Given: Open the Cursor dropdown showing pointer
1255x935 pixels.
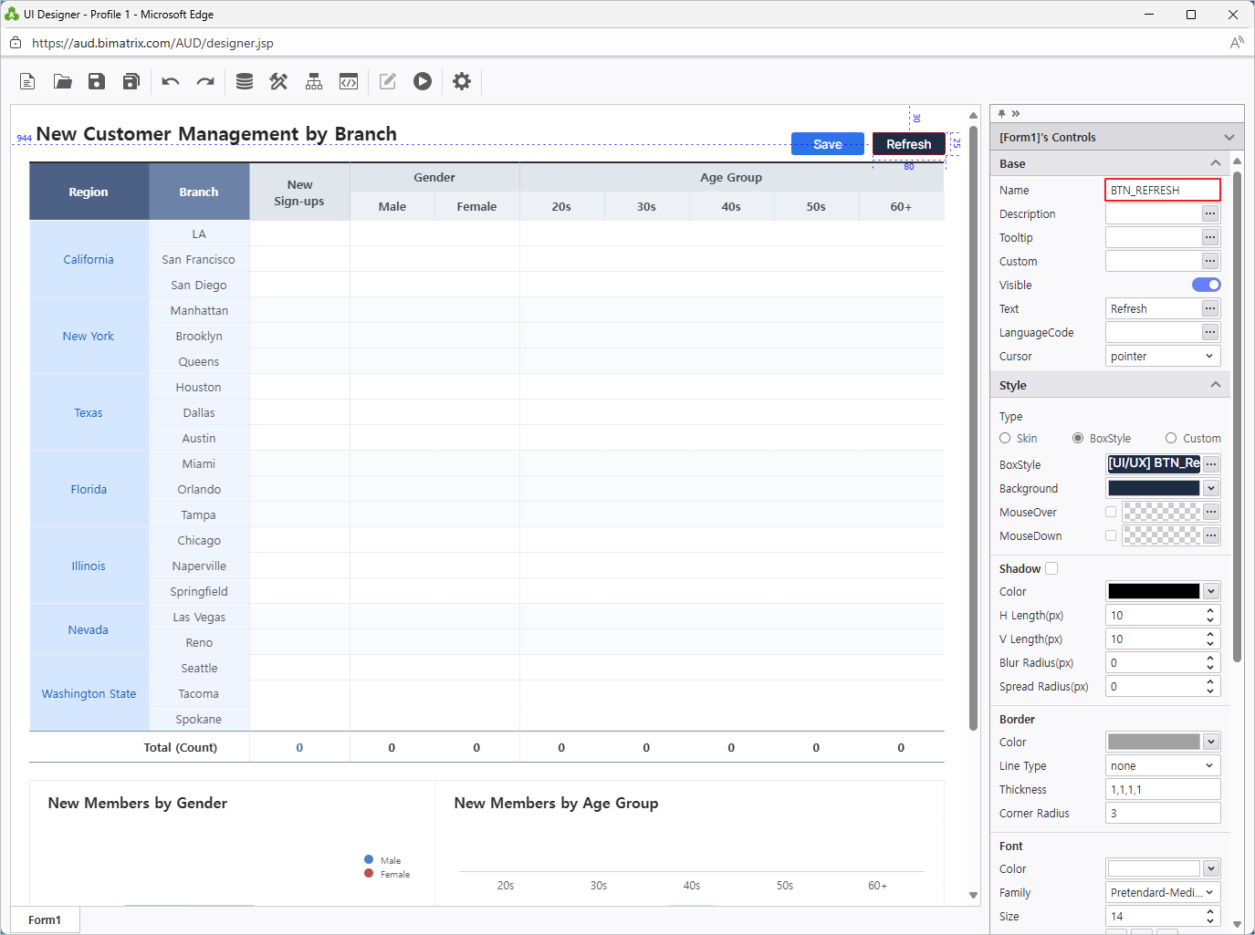Looking at the screenshot, I should pyautogui.click(x=1162, y=357).
